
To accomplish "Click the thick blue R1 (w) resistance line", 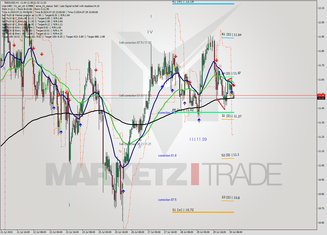I will click(x=203, y=4).
